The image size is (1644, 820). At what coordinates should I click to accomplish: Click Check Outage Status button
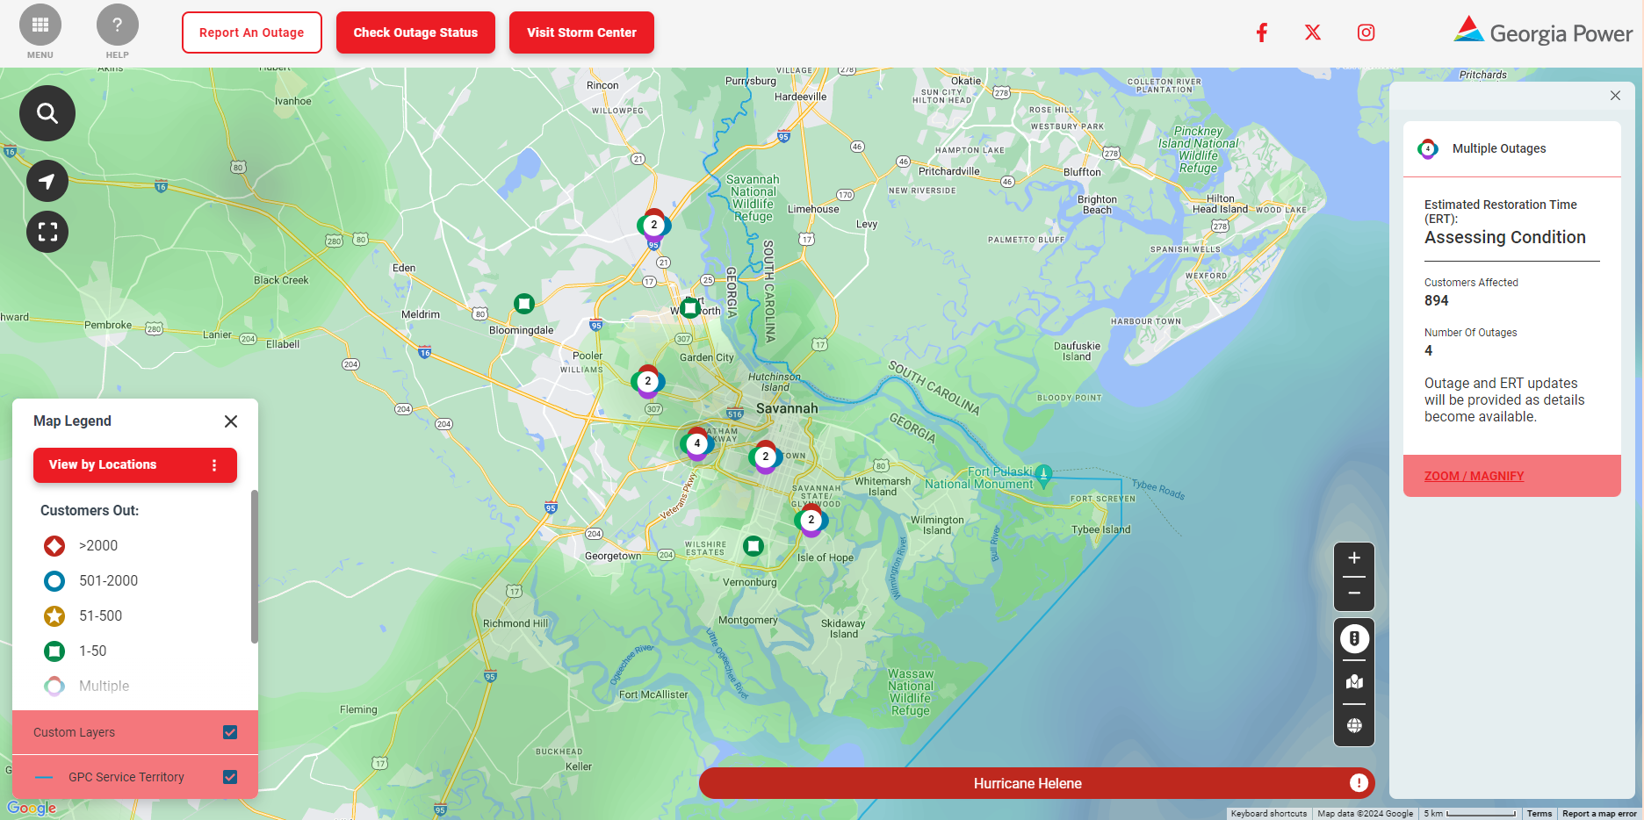coord(415,32)
